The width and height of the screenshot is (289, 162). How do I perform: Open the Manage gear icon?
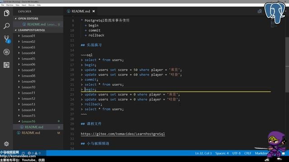click(6, 144)
